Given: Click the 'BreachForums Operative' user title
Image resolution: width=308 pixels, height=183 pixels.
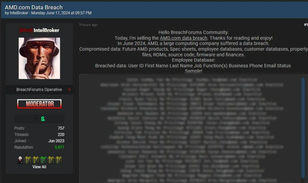Looking at the screenshot, I should pyautogui.click(x=39, y=90).
